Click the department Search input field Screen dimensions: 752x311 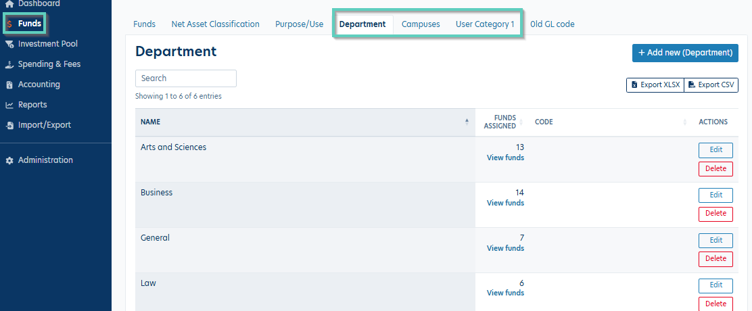point(186,78)
